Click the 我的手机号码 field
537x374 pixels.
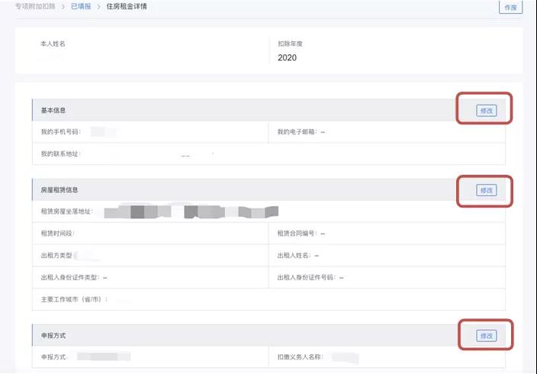(61, 132)
